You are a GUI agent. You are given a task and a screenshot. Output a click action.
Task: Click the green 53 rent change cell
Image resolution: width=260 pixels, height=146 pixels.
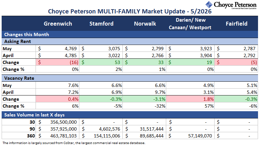101,62
